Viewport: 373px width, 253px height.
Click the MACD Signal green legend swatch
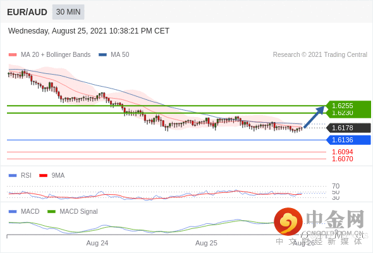(51, 212)
